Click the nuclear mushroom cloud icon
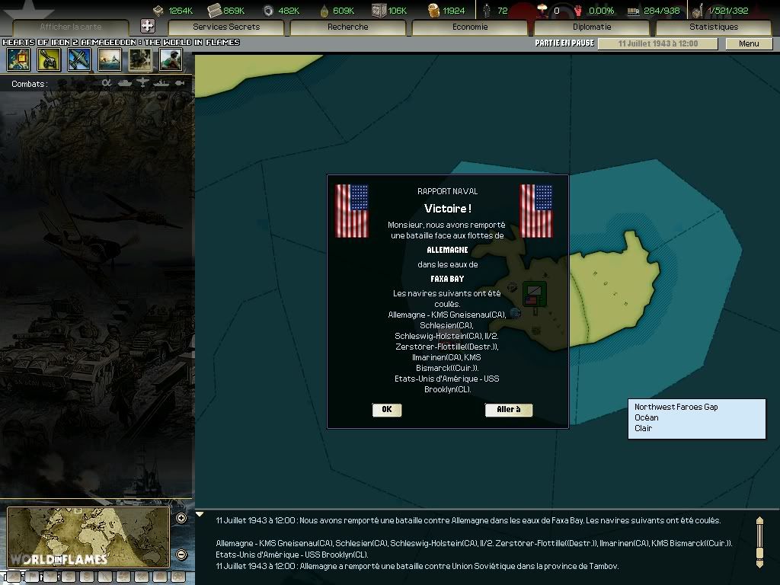 pyautogui.click(x=542, y=10)
